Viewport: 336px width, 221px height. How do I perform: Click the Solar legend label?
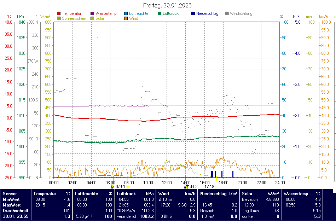click(x=100, y=18)
